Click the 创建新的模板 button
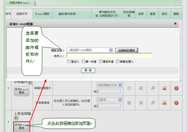 (126, 50)
